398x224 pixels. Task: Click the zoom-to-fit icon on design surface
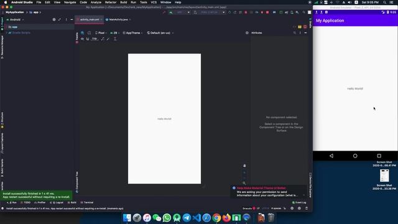[x=244, y=183]
